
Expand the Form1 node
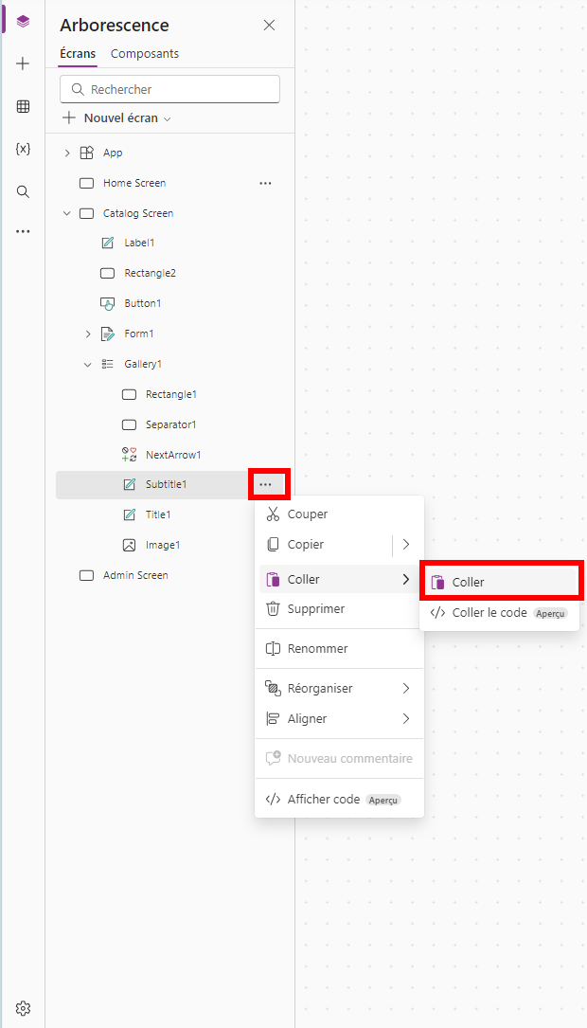tap(88, 334)
